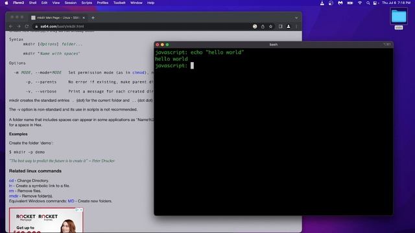Follow the cd command link
The width and height of the screenshot is (415, 233).
tap(11, 181)
